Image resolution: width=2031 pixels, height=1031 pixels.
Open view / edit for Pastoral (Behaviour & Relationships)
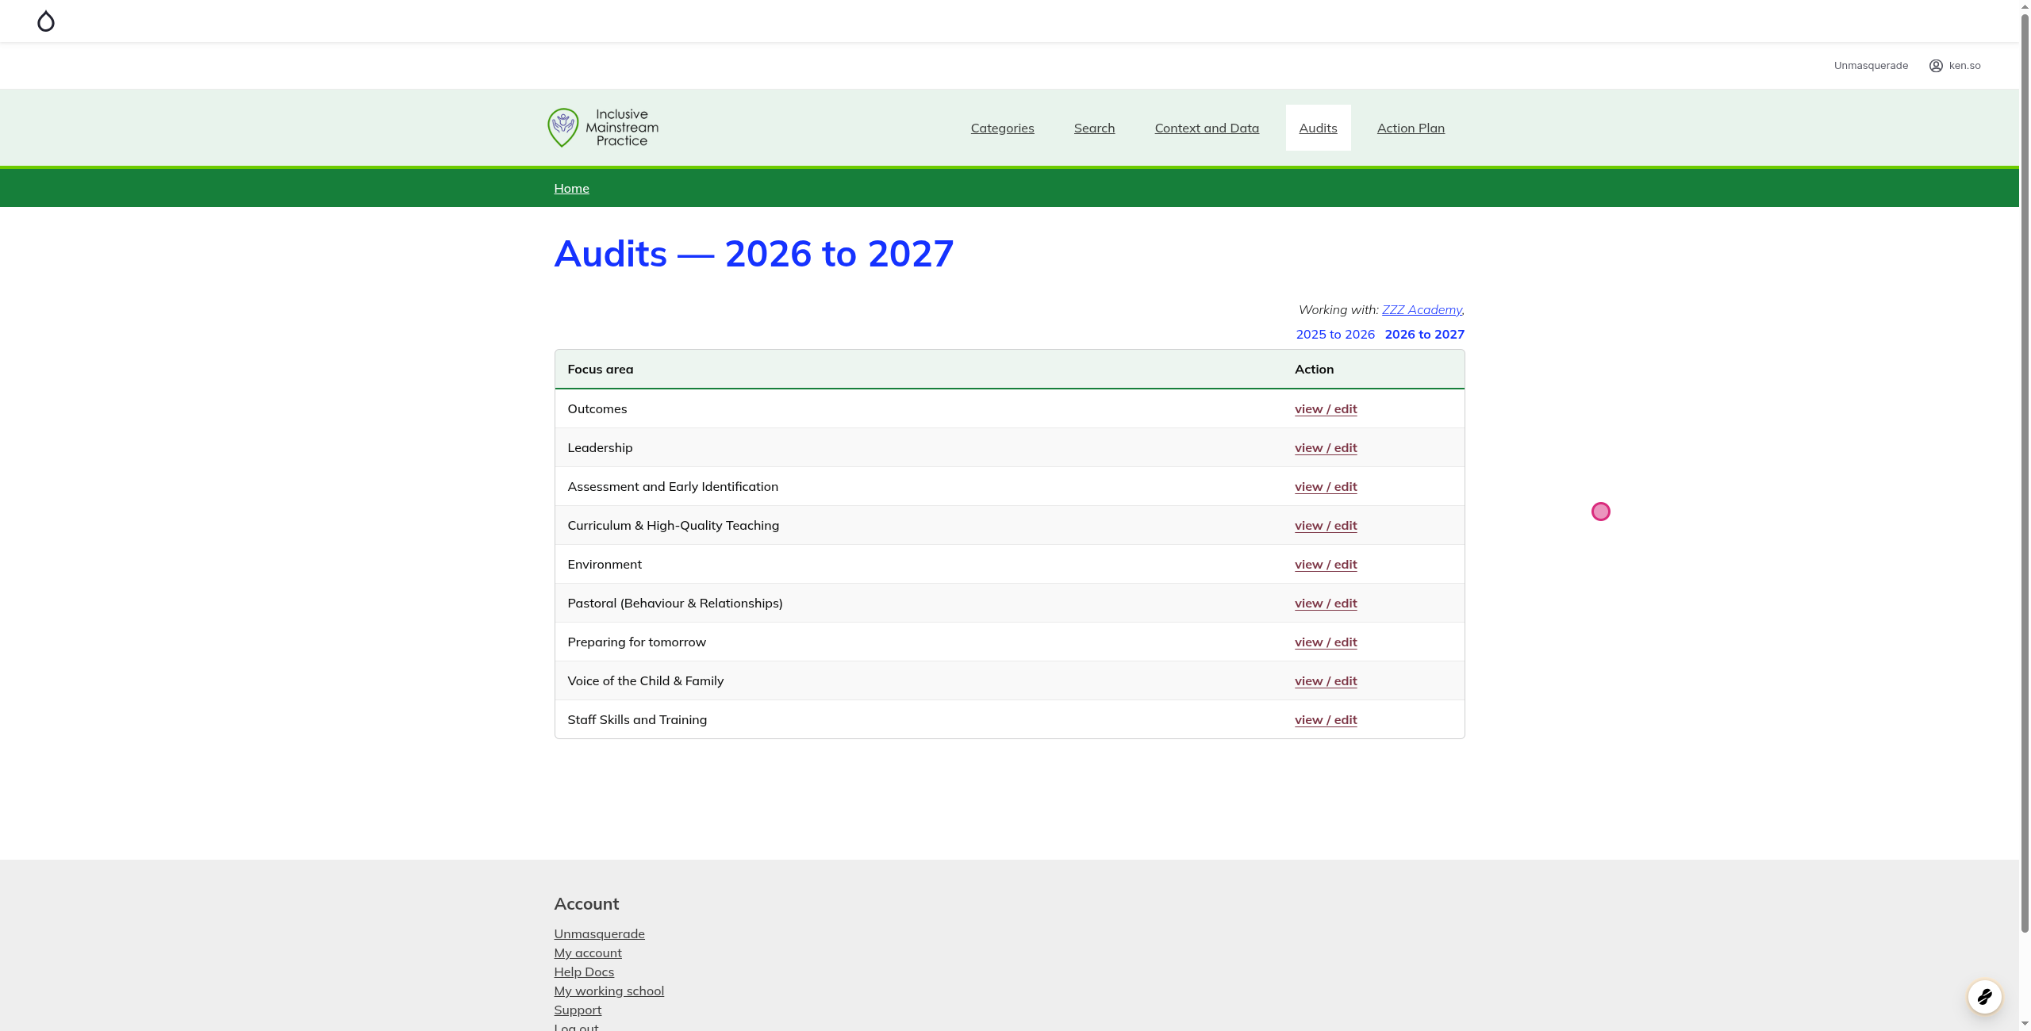point(1326,604)
